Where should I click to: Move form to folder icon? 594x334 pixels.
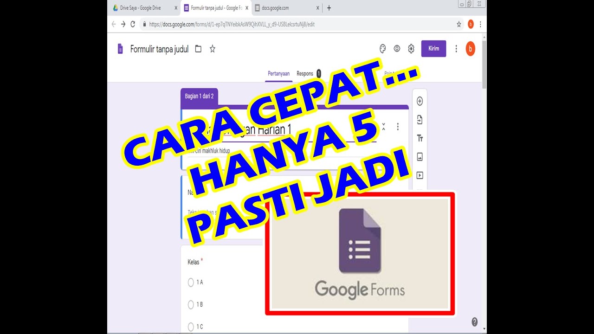pos(198,49)
